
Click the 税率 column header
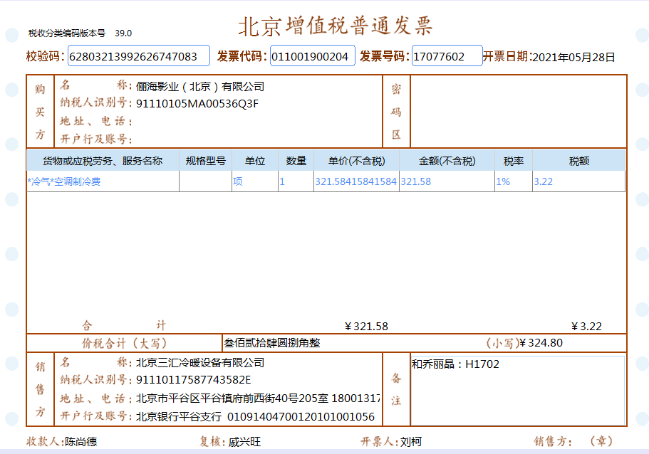(x=514, y=161)
